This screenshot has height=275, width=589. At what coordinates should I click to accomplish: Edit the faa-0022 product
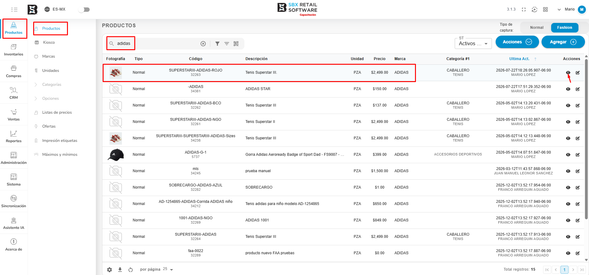(x=578, y=253)
